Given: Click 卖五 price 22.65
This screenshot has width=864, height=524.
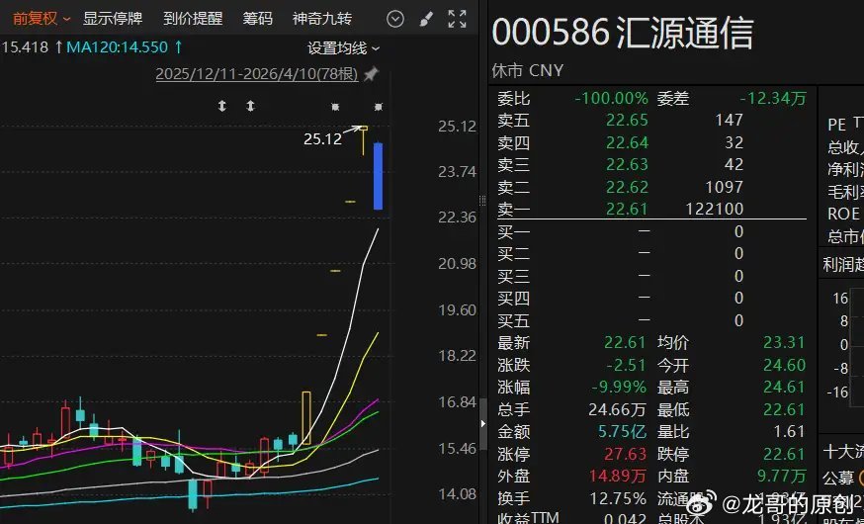Looking at the screenshot, I should tap(627, 120).
